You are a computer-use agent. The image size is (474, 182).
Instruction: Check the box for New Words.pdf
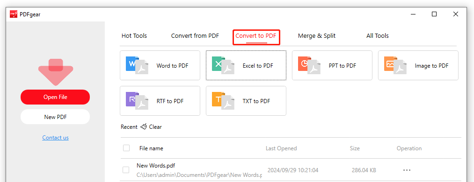tap(126, 170)
